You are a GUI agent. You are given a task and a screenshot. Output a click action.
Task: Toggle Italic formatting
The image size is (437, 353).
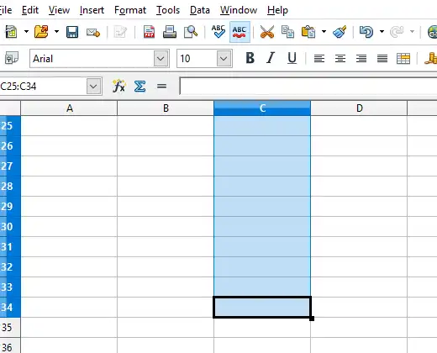point(271,58)
